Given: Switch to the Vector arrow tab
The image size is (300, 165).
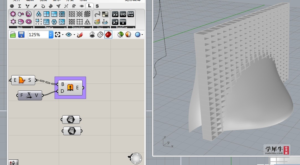Looking at the screenshot, I should (x=35, y=6).
